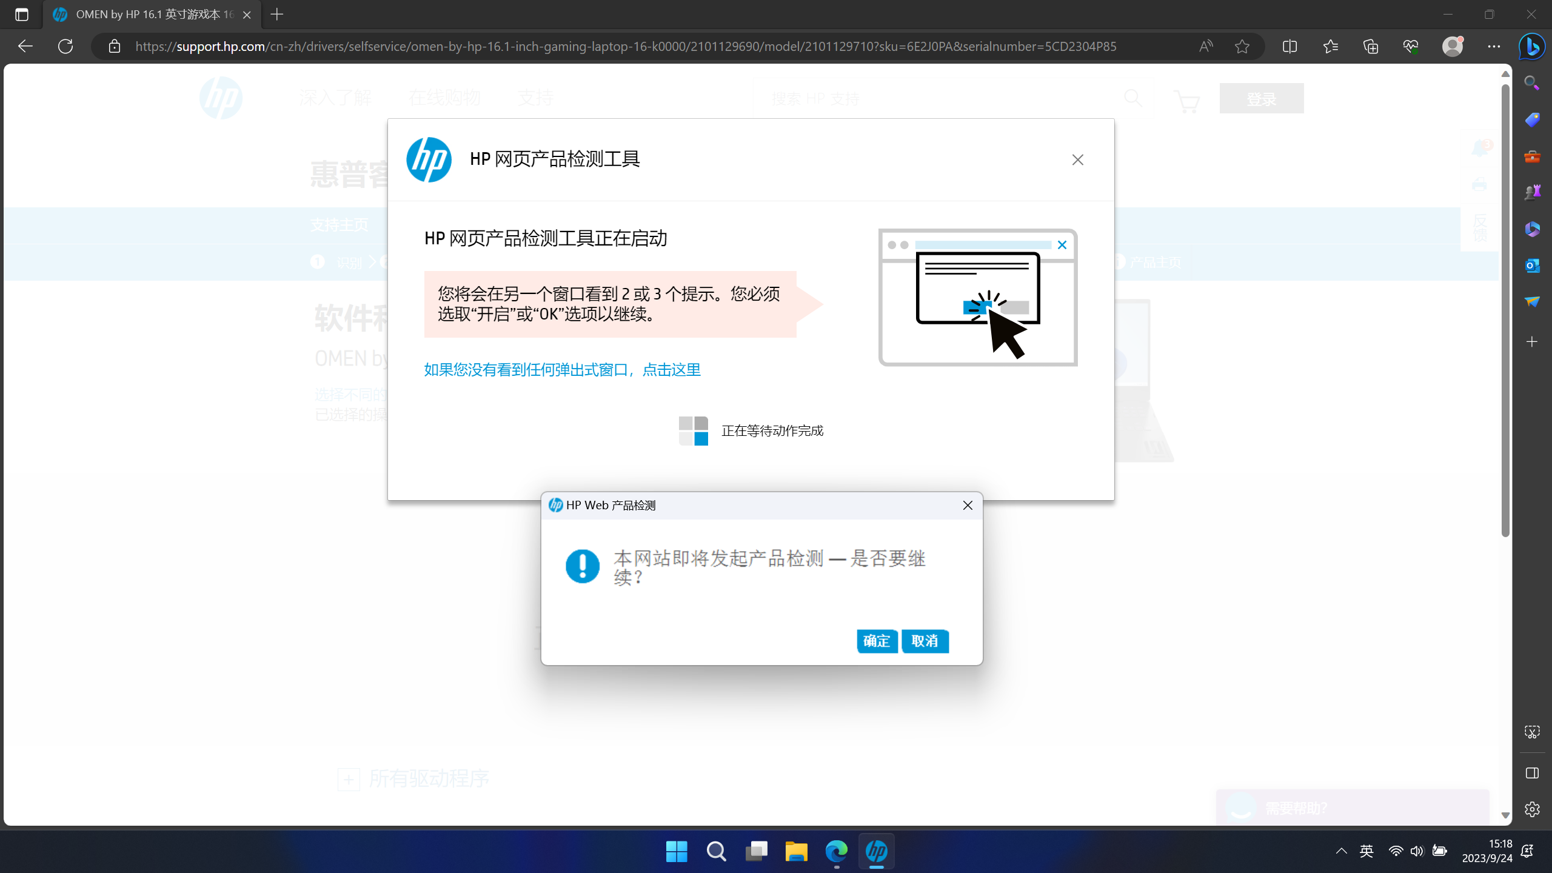The width and height of the screenshot is (1552, 873).
Task: Open Outlook icon in Edge sidebar
Action: (1532, 266)
